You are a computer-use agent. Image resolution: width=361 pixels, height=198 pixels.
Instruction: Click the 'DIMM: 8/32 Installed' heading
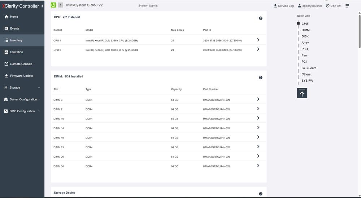point(68,76)
